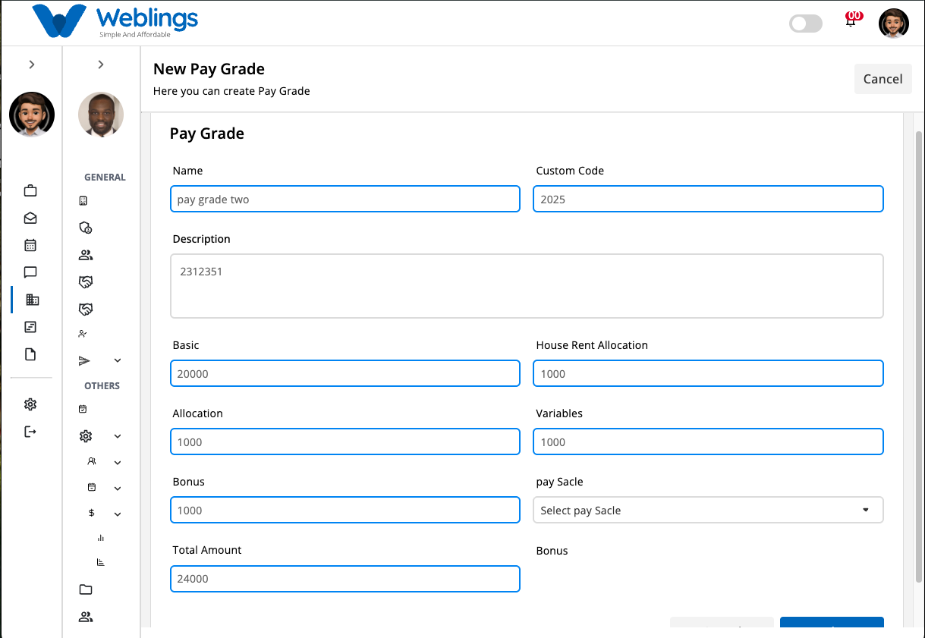The image size is (925, 638).
Task: Open the horizontal bar chart icon
Action: 101,562
